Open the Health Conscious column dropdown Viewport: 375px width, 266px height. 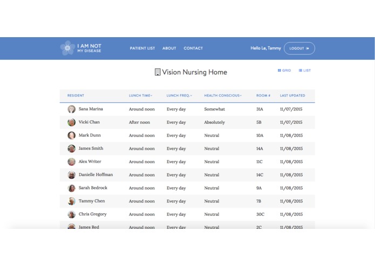click(x=223, y=95)
